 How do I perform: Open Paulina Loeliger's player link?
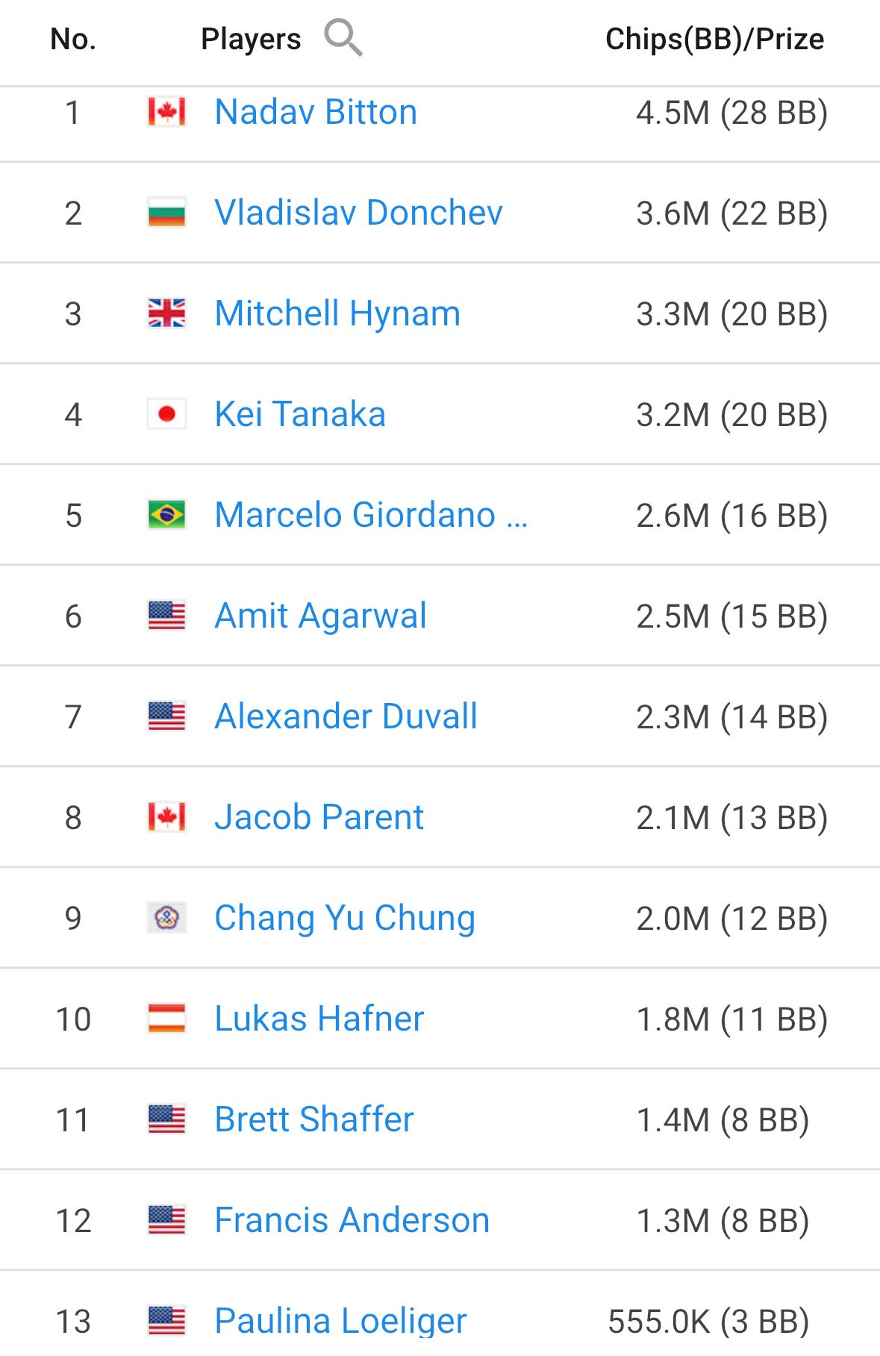(340, 1321)
